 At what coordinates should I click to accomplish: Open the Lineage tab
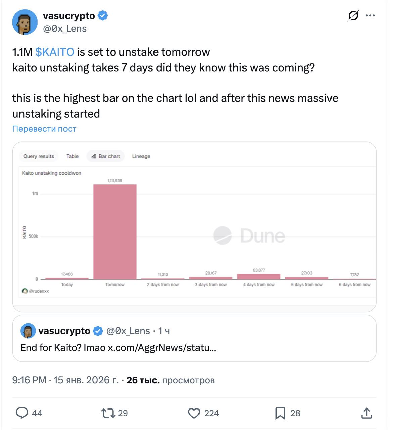pos(141,156)
